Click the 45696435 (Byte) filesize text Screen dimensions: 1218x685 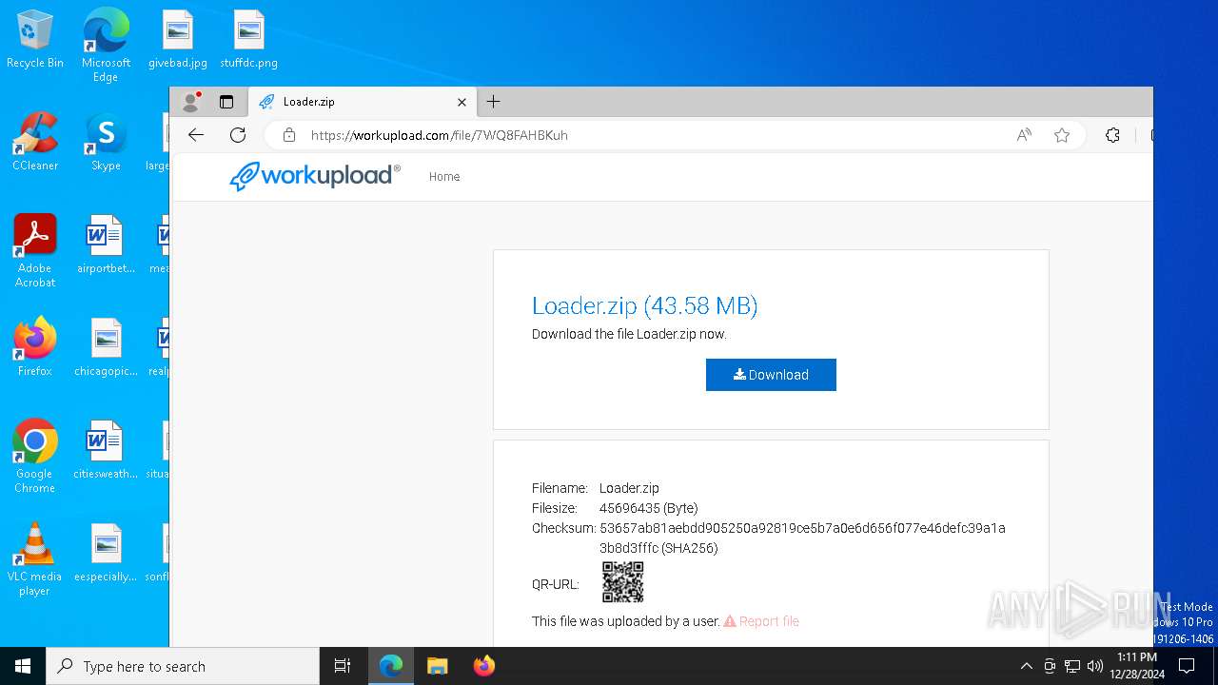[648, 508]
